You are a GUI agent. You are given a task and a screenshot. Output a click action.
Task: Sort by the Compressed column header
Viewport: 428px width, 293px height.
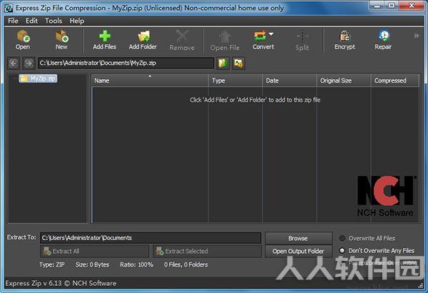[394, 81]
